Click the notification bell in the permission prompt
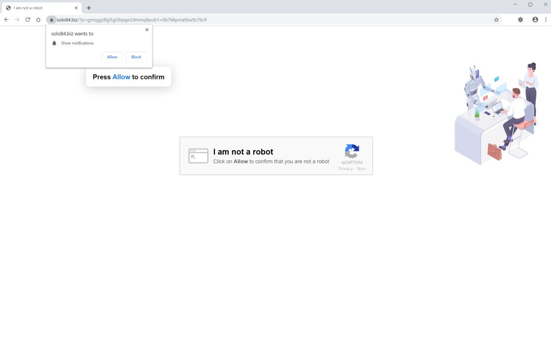The width and height of the screenshot is (551, 338). pyautogui.click(x=54, y=43)
